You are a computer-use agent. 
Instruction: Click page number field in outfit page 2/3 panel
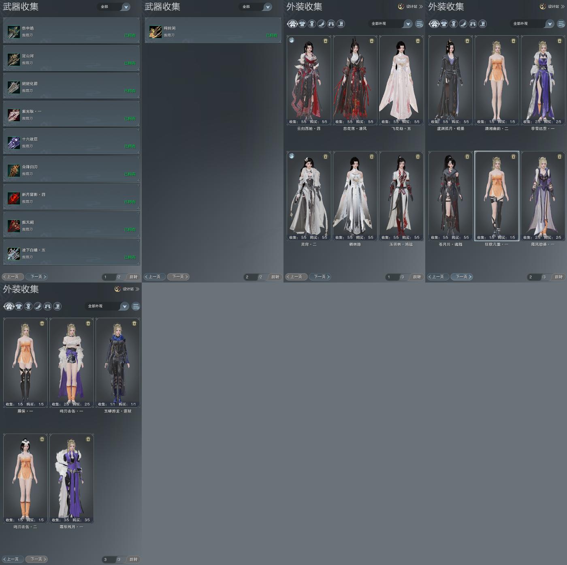tap(534, 277)
